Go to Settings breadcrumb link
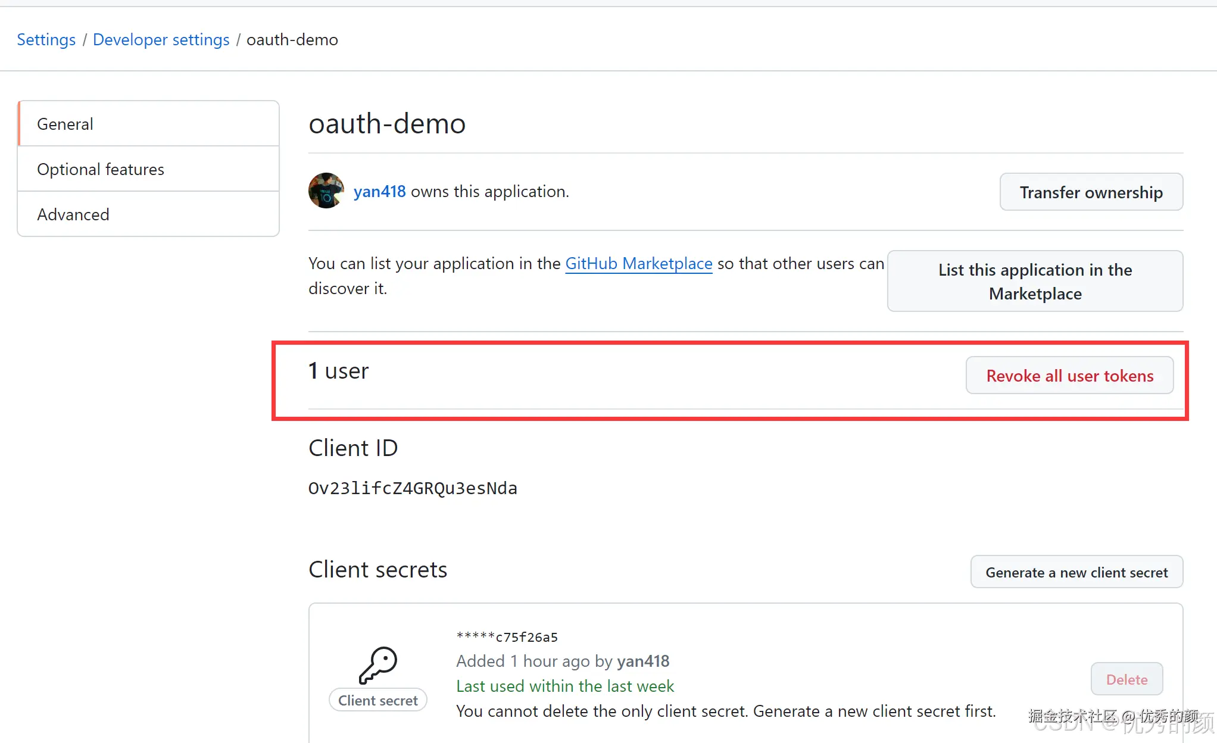The height and width of the screenshot is (743, 1217). tap(46, 39)
